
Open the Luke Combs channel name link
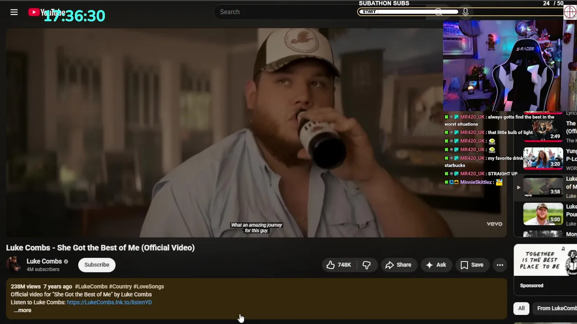click(x=44, y=261)
